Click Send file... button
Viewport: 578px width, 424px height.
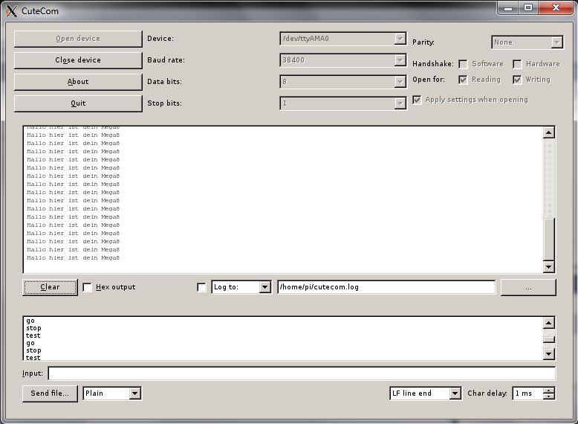point(50,394)
